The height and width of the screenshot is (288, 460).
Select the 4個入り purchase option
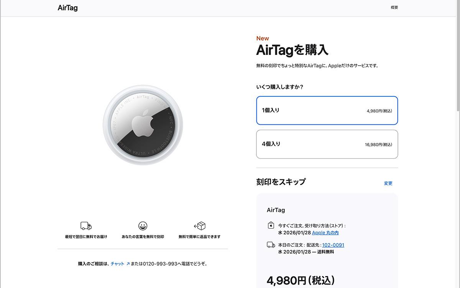[x=327, y=144]
